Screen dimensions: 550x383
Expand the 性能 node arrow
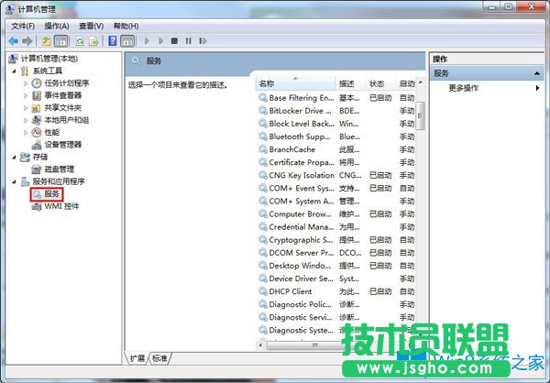click(26, 133)
